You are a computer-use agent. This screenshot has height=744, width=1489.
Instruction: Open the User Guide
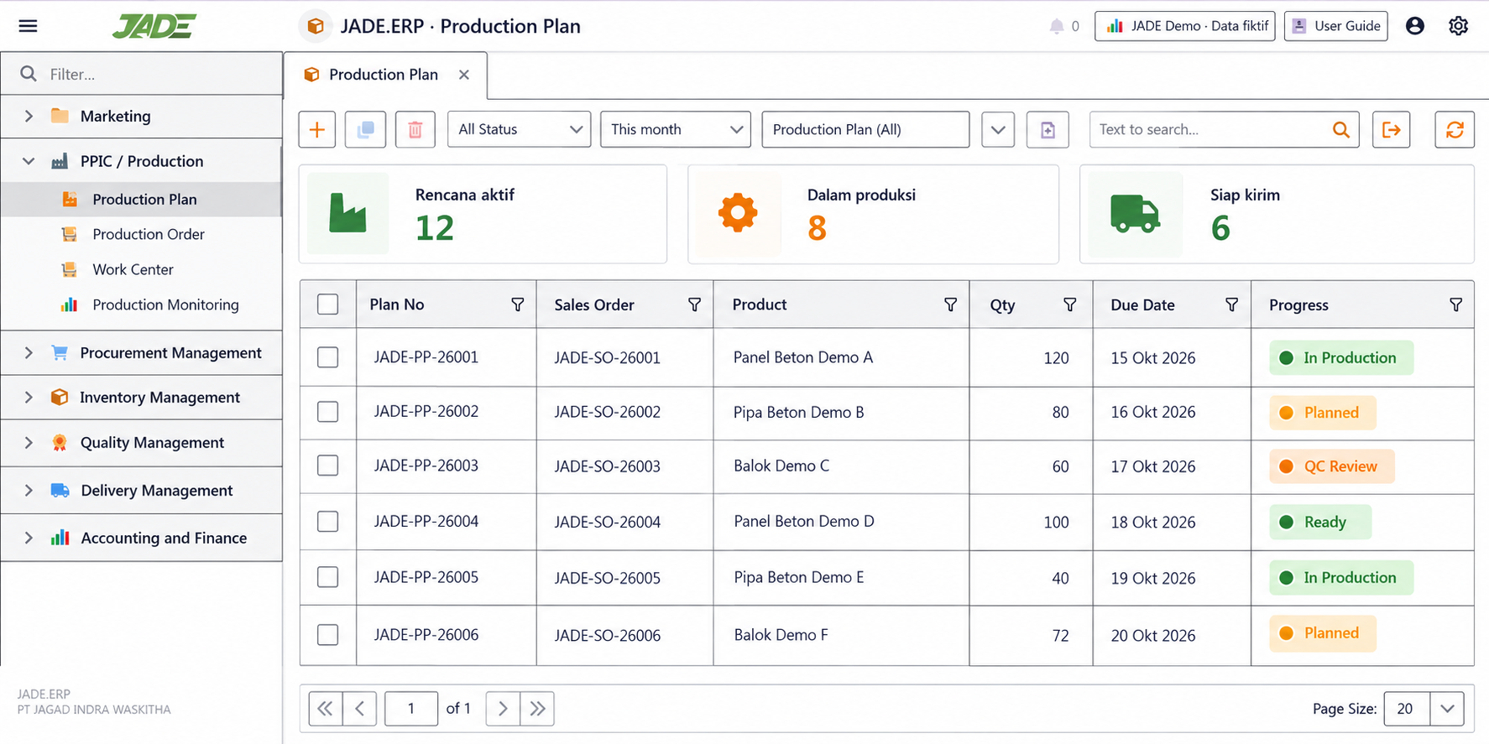point(1336,26)
